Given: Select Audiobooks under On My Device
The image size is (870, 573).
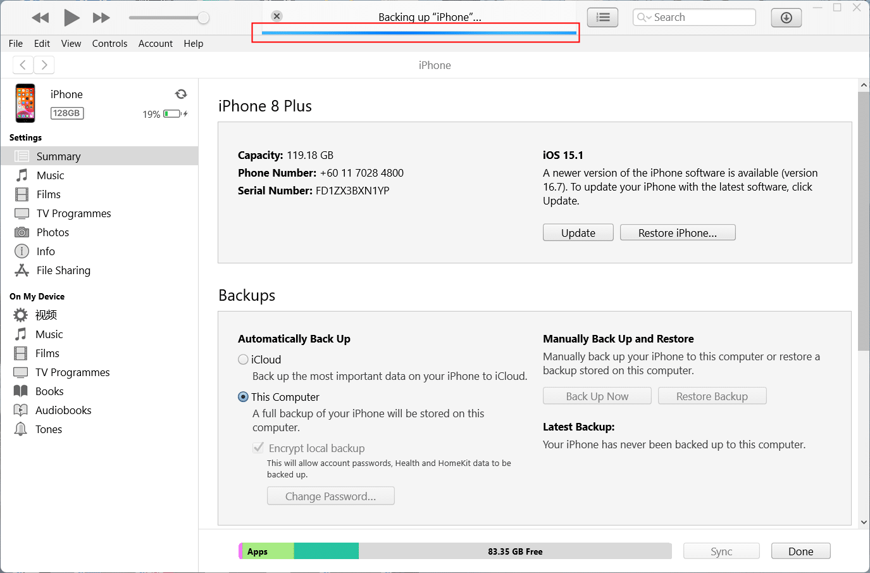Looking at the screenshot, I should [x=99, y=410].
